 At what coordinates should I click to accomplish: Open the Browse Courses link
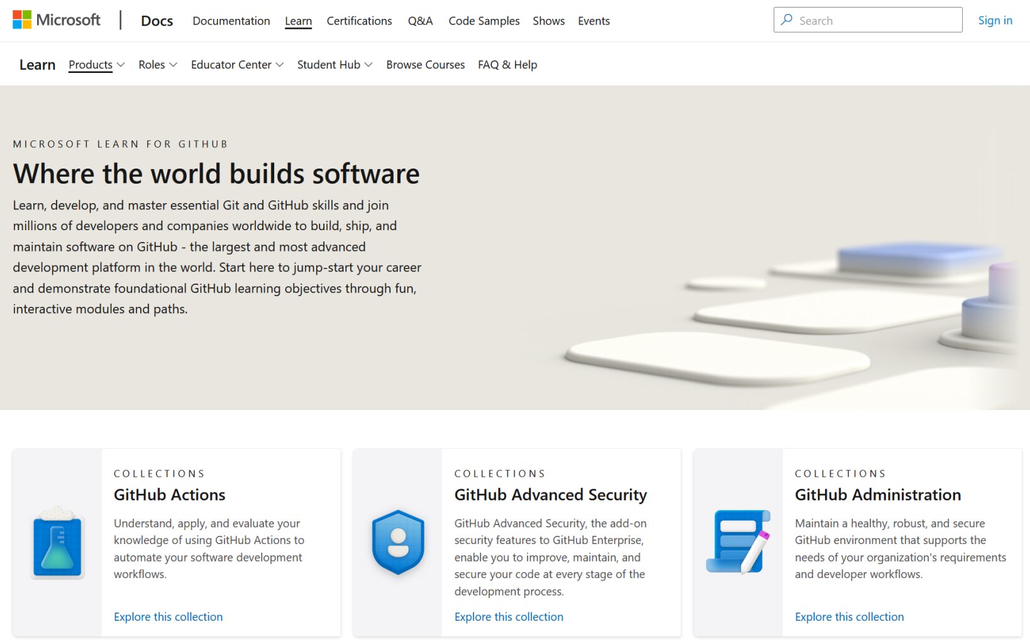click(425, 65)
